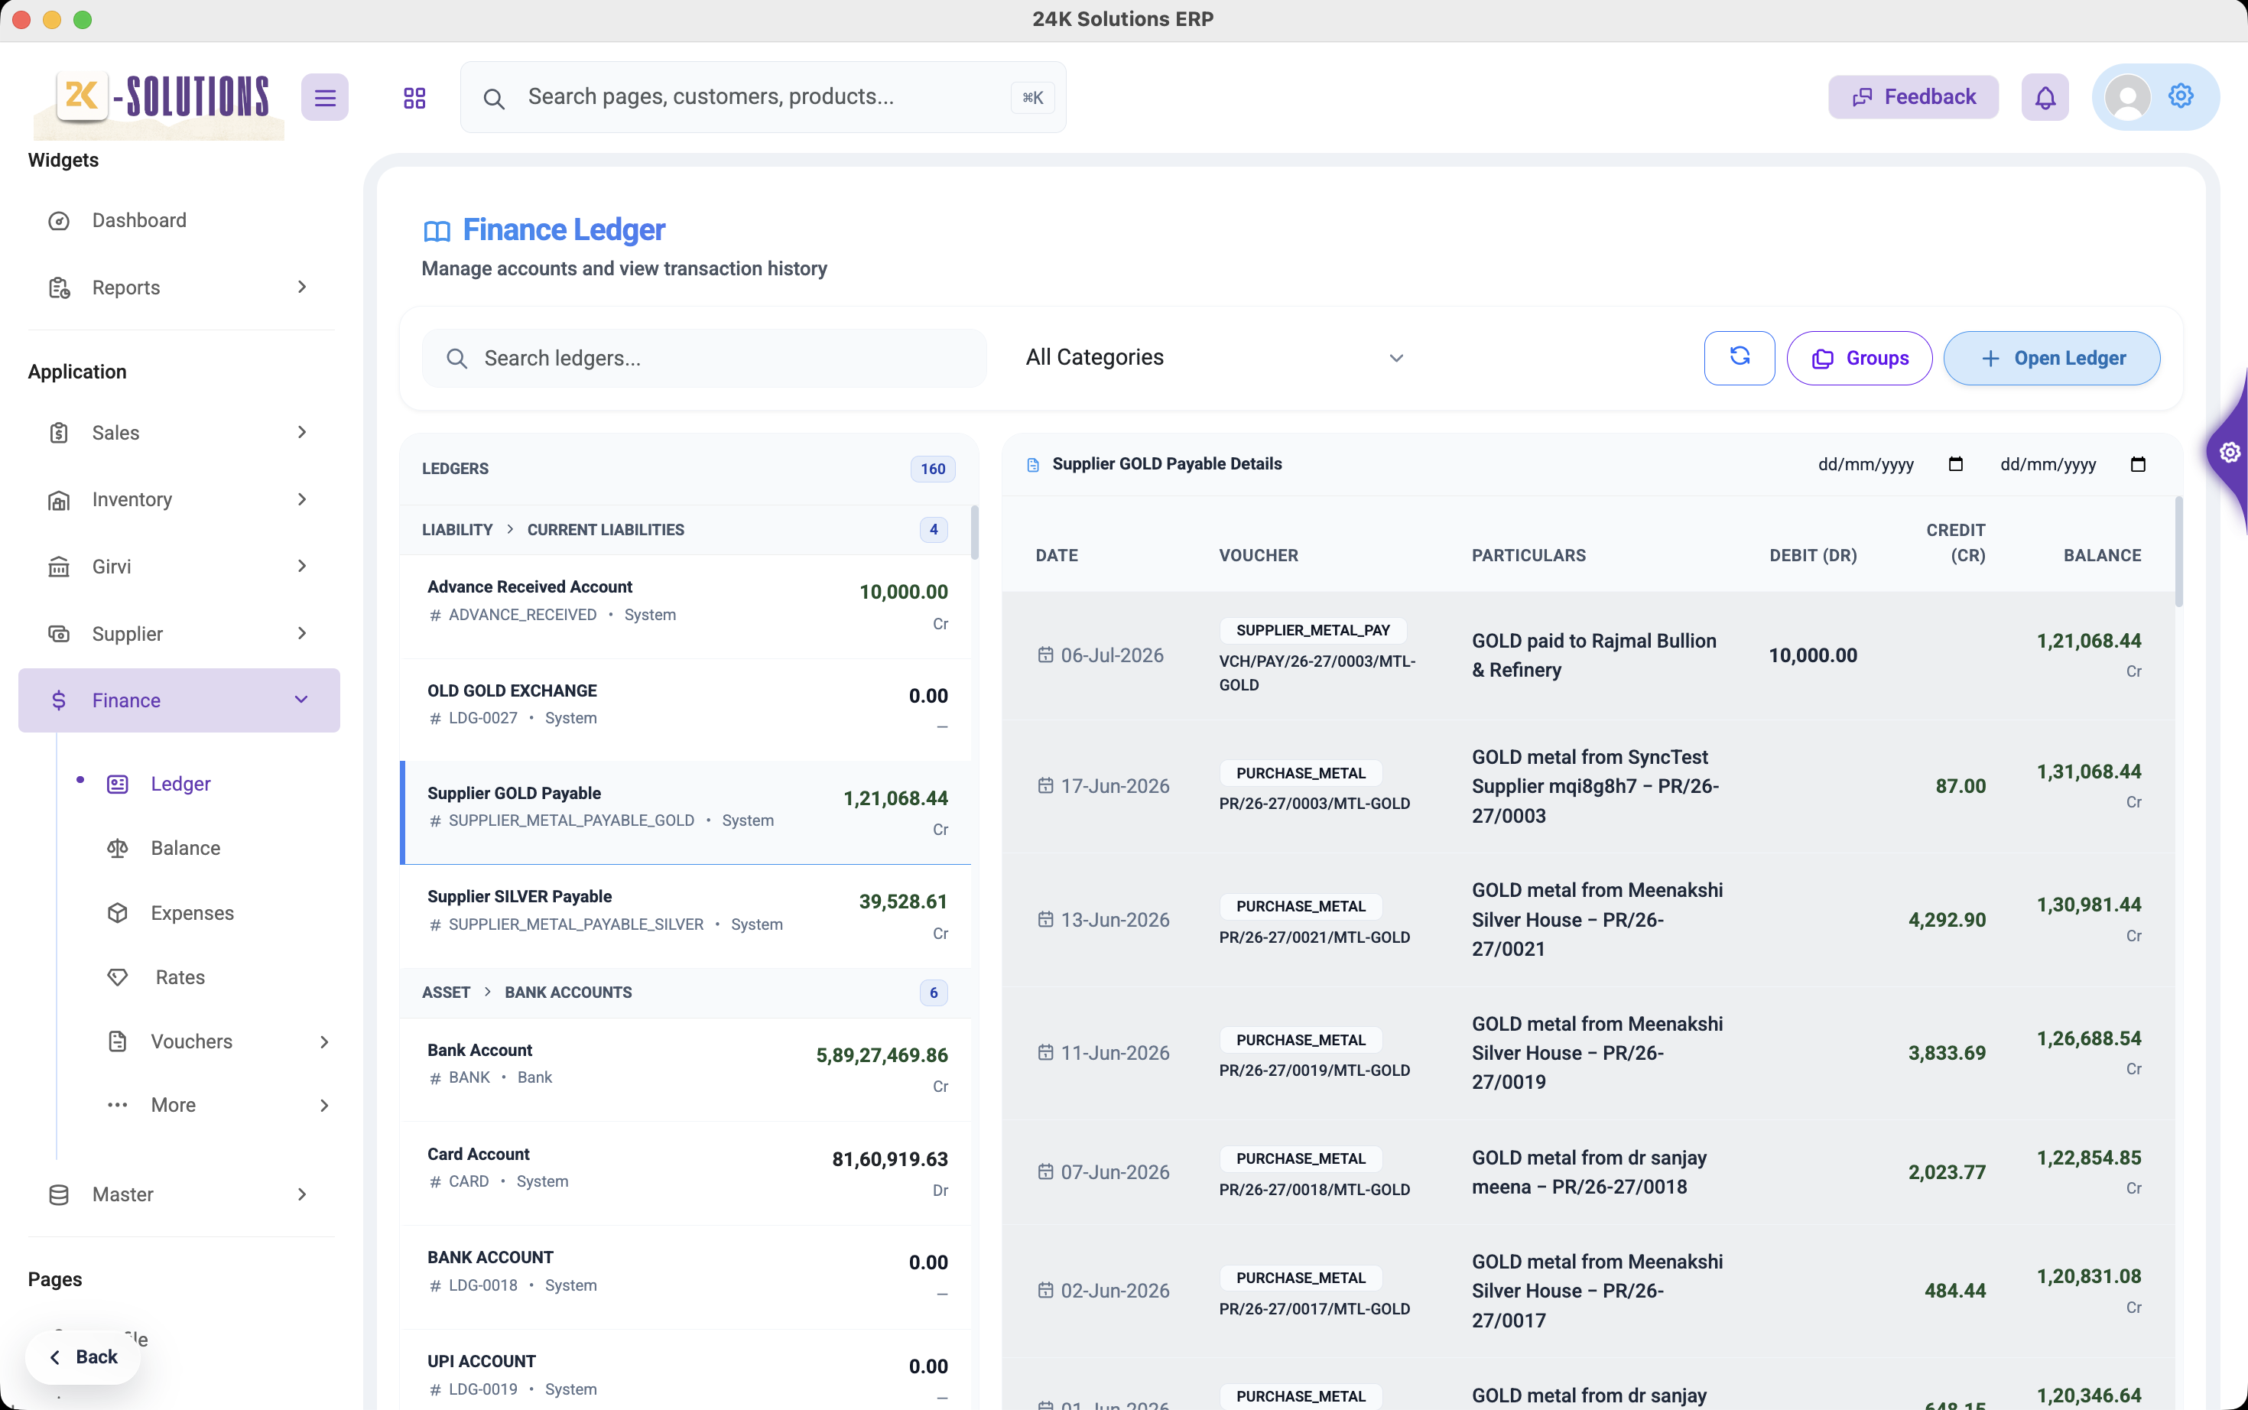Screen dimensions: 2248x1410
Task: Select the Card Account ledger
Action: 685,1173
